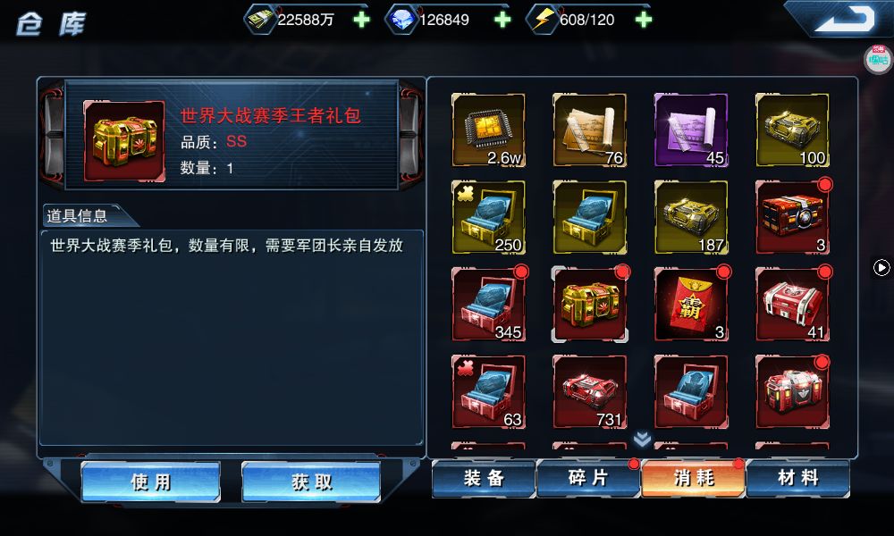894x536 pixels.
Task: Add diamonds with plus beside 126849
Action: (x=502, y=20)
